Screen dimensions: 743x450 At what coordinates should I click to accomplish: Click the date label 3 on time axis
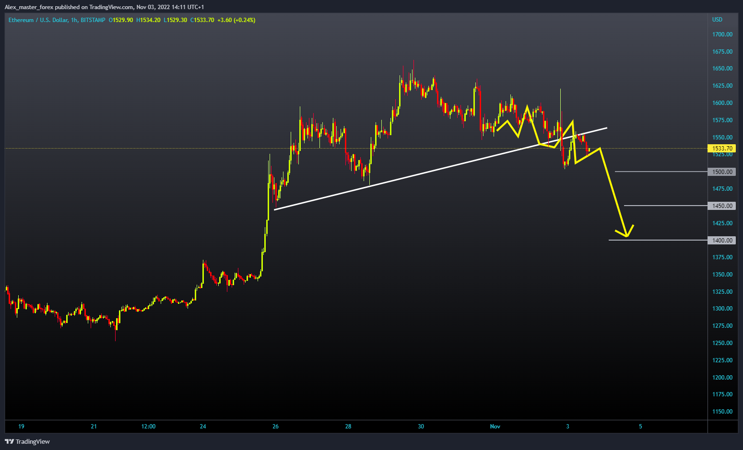(568, 427)
